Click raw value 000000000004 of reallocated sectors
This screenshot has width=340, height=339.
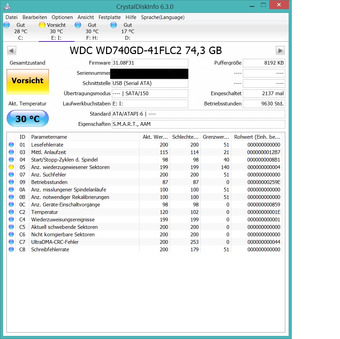coord(264,167)
